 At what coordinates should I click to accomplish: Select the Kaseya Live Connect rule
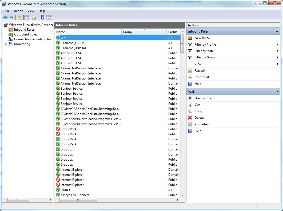117,195
